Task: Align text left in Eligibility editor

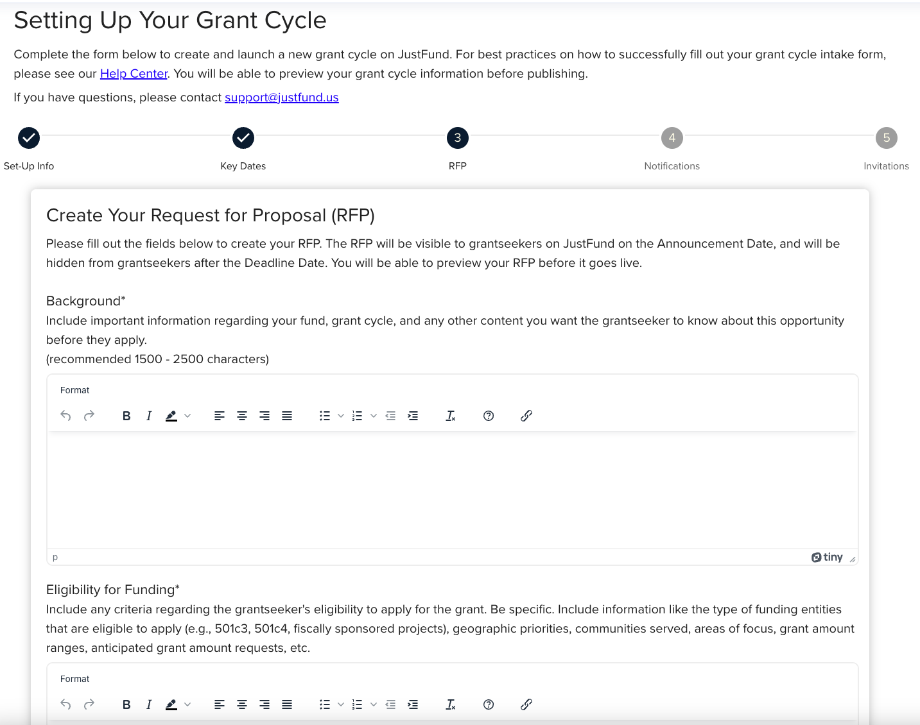Action: click(220, 704)
